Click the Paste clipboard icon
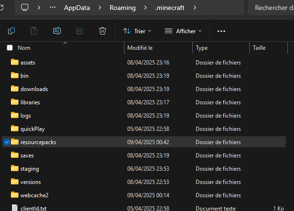The height and width of the screenshot is (211, 294). (34, 31)
